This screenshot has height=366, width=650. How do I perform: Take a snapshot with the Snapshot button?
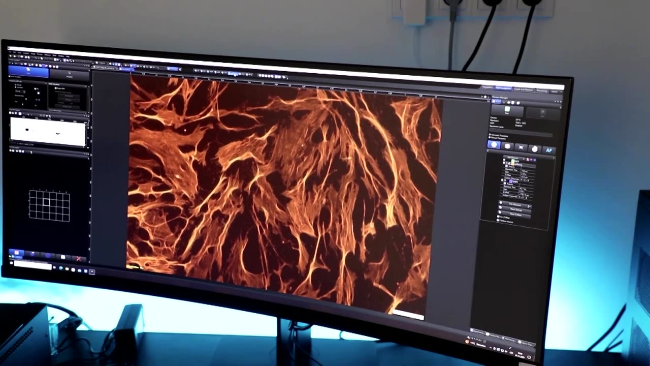[70, 74]
